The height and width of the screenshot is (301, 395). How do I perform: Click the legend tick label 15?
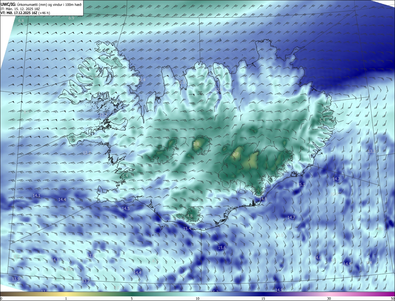tap(263, 299)
